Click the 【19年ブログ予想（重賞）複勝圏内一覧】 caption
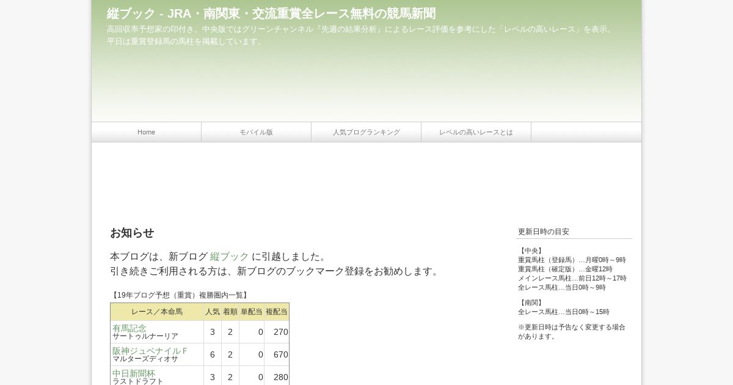This screenshot has height=385, width=733. (180, 295)
